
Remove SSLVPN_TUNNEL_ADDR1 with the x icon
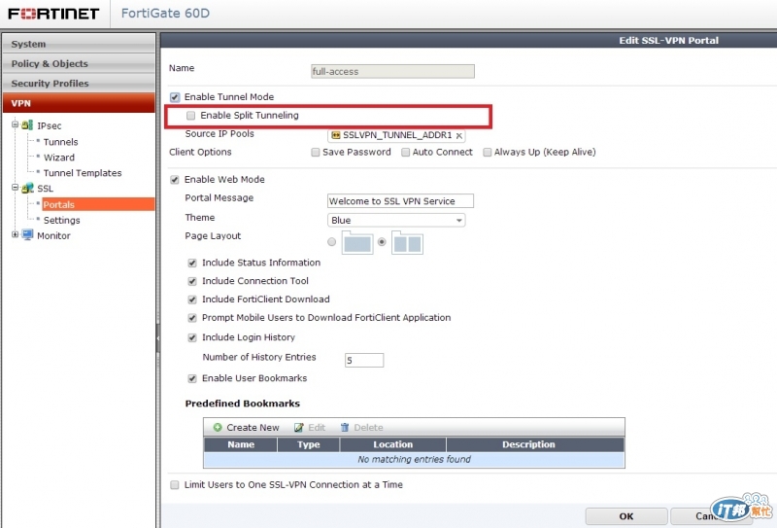tap(458, 135)
